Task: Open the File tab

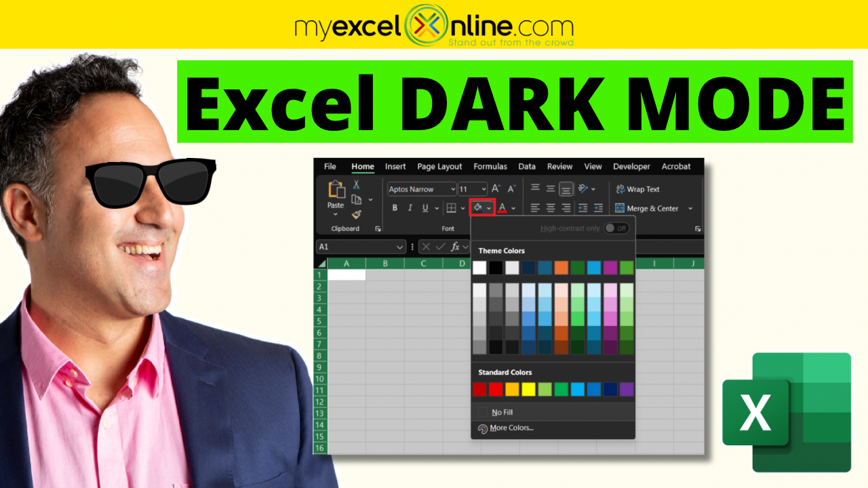Action: tap(330, 167)
